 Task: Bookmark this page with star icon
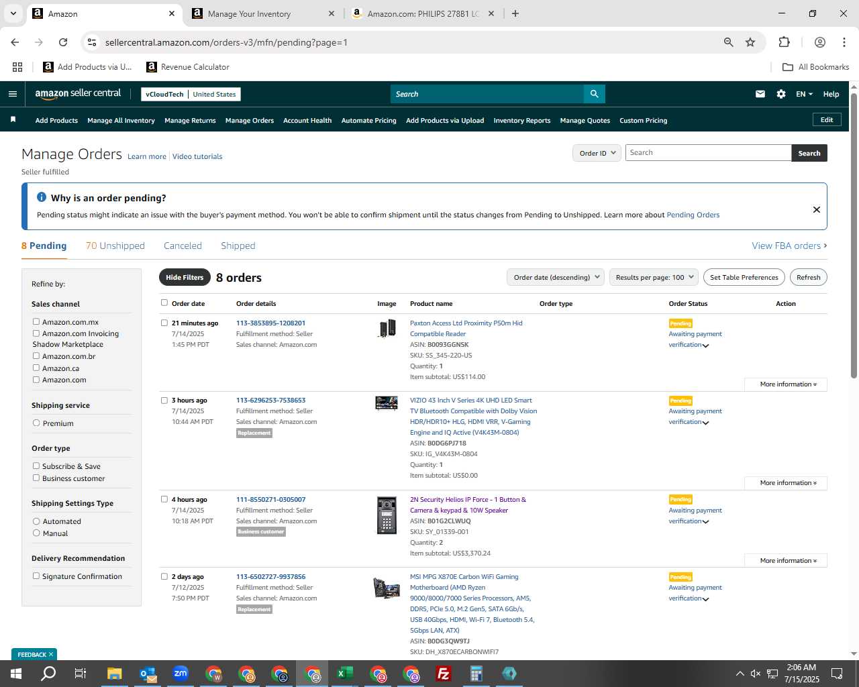[750, 42]
